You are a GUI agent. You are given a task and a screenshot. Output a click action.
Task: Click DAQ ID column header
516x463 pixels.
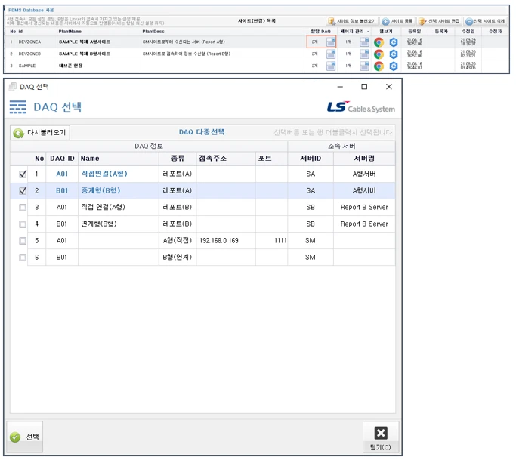tap(62, 159)
